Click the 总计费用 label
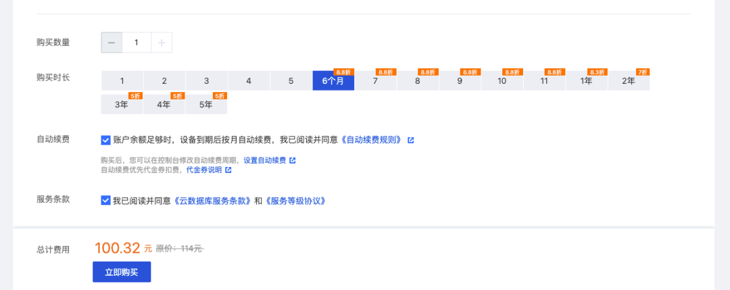Image resolution: width=730 pixels, height=290 pixels. [53, 249]
